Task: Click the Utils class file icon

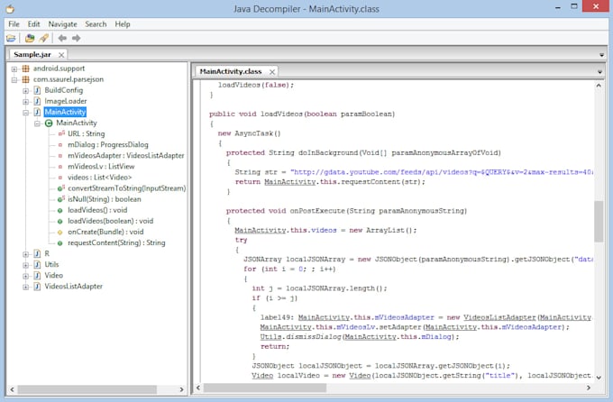Action: point(37,265)
